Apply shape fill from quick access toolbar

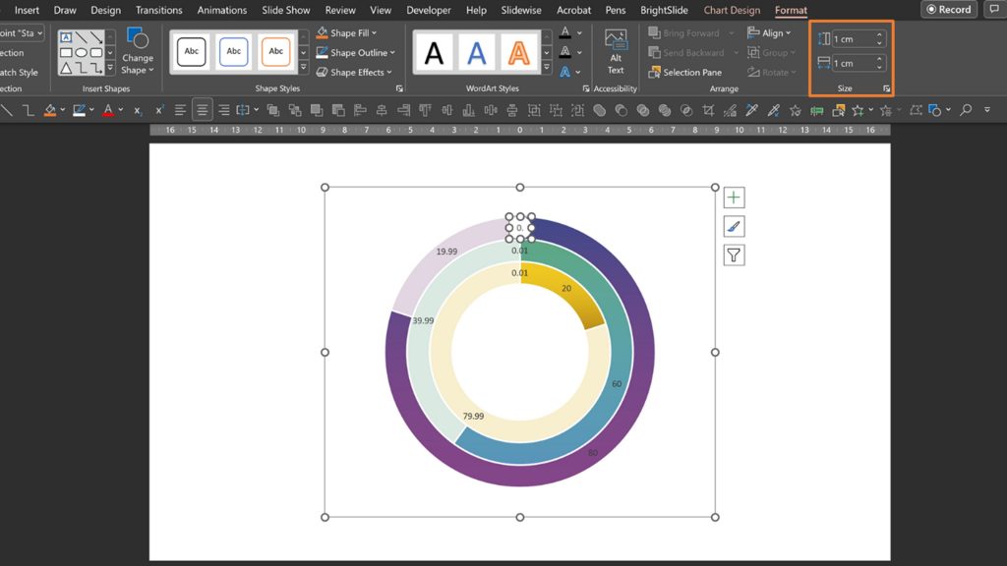click(49, 110)
